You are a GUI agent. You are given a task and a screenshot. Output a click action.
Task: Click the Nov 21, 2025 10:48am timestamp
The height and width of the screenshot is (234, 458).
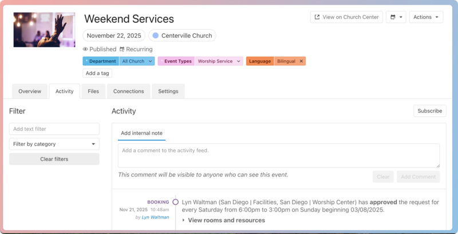[x=144, y=210]
